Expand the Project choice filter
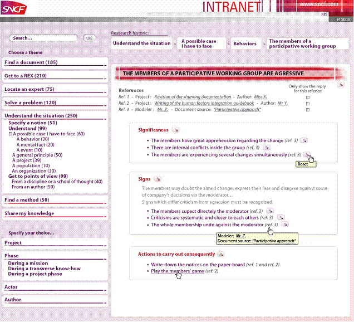354x322 pixels. pos(55,243)
